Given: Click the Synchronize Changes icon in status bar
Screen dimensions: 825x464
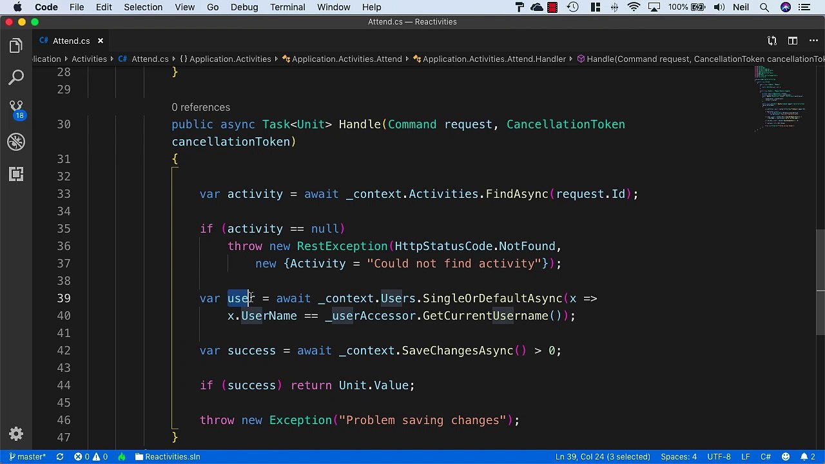Looking at the screenshot, I should click(60, 457).
